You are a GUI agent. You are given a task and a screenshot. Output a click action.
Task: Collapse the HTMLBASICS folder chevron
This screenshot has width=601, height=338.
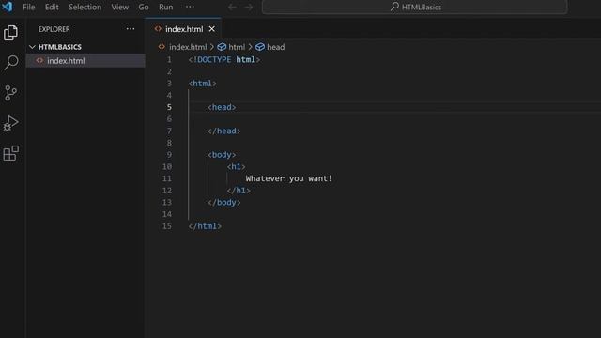pos(32,47)
